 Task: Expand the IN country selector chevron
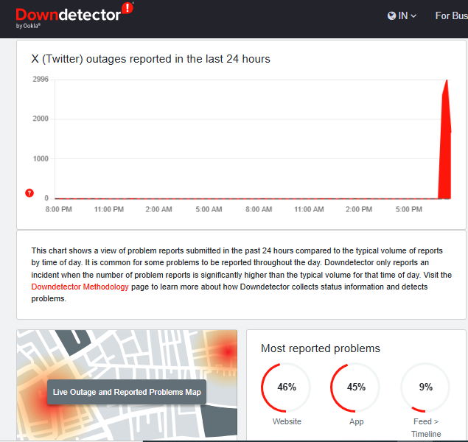click(413, 16)
